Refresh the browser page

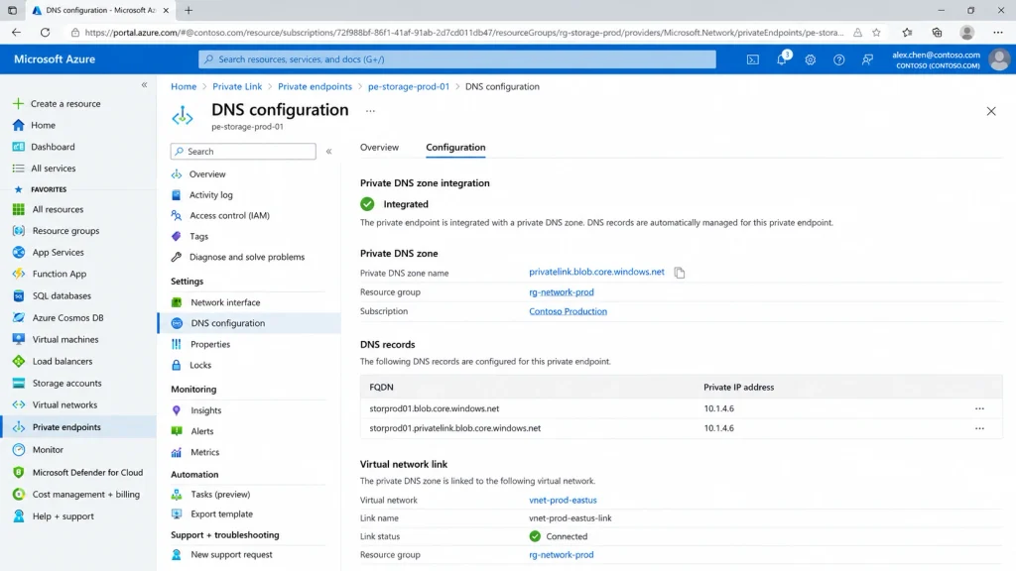(45, 33)
